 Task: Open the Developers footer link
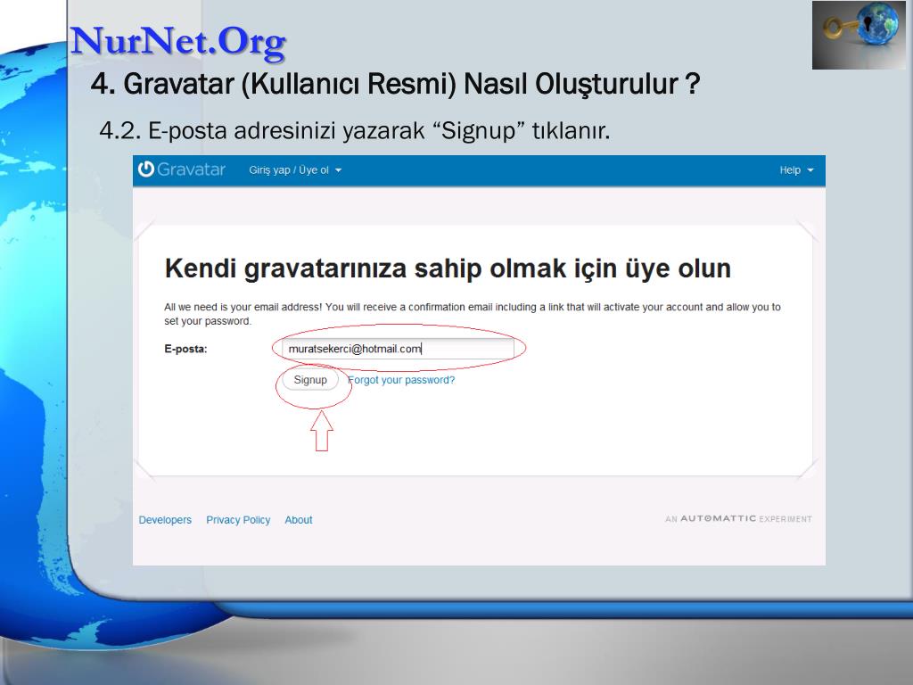[x=165, y=520]
